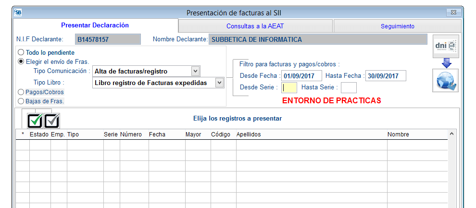
Task: Click the table scrollbar up arrow
Action: coord(451,134)
